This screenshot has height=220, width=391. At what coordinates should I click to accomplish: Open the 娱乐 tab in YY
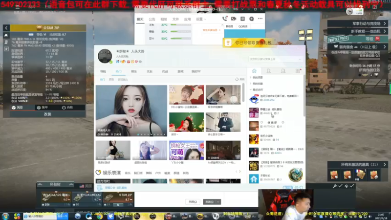pyautogui.click(x=134, y=71)
